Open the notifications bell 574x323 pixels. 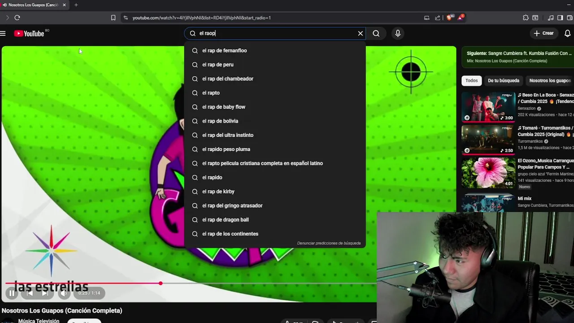point(568,33)
